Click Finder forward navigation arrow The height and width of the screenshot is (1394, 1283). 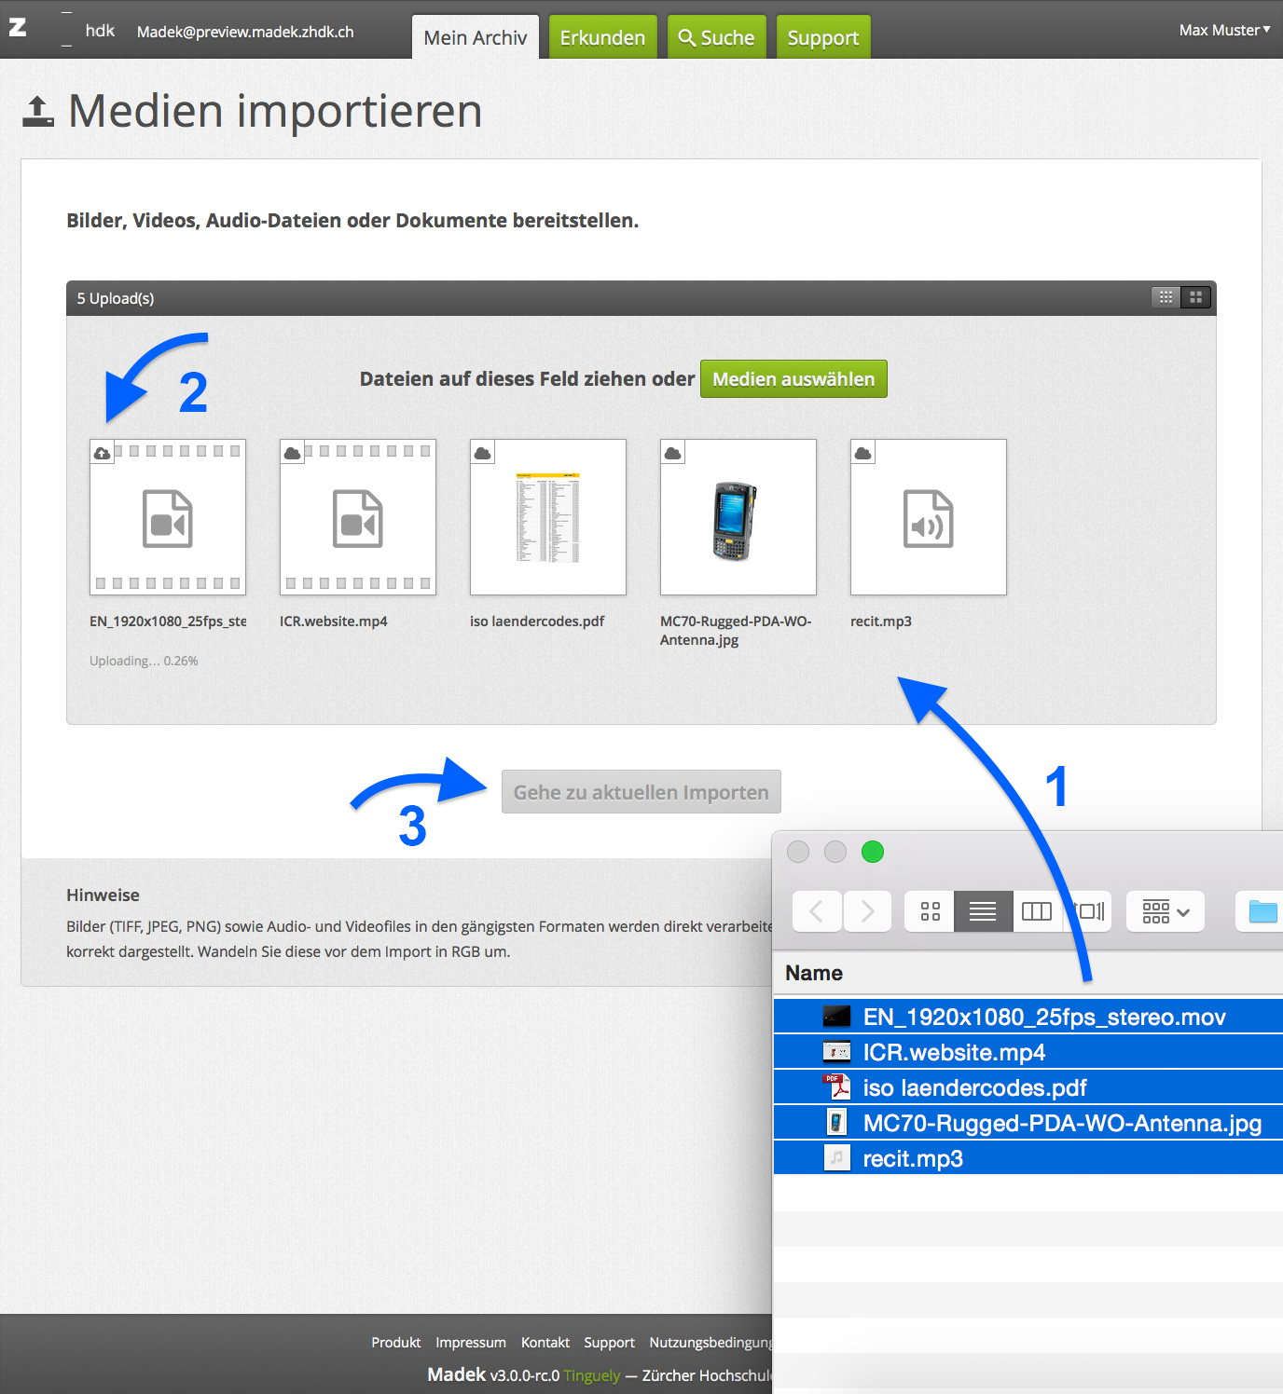pyautogui.click(x=868, y=911)
